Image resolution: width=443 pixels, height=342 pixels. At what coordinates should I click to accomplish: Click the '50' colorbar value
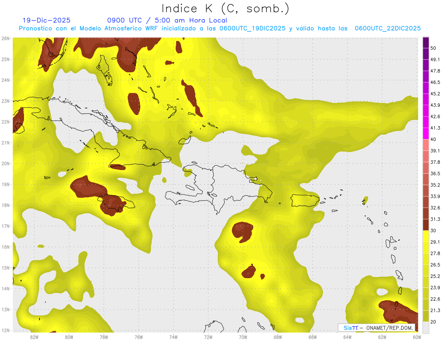(x=433, y=48)
